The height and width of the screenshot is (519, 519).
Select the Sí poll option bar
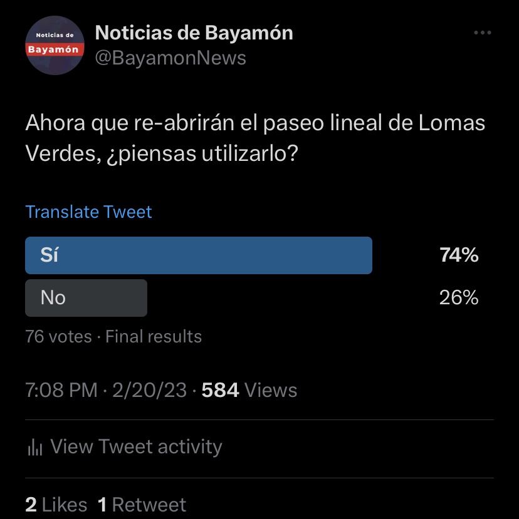click(198, 255)
